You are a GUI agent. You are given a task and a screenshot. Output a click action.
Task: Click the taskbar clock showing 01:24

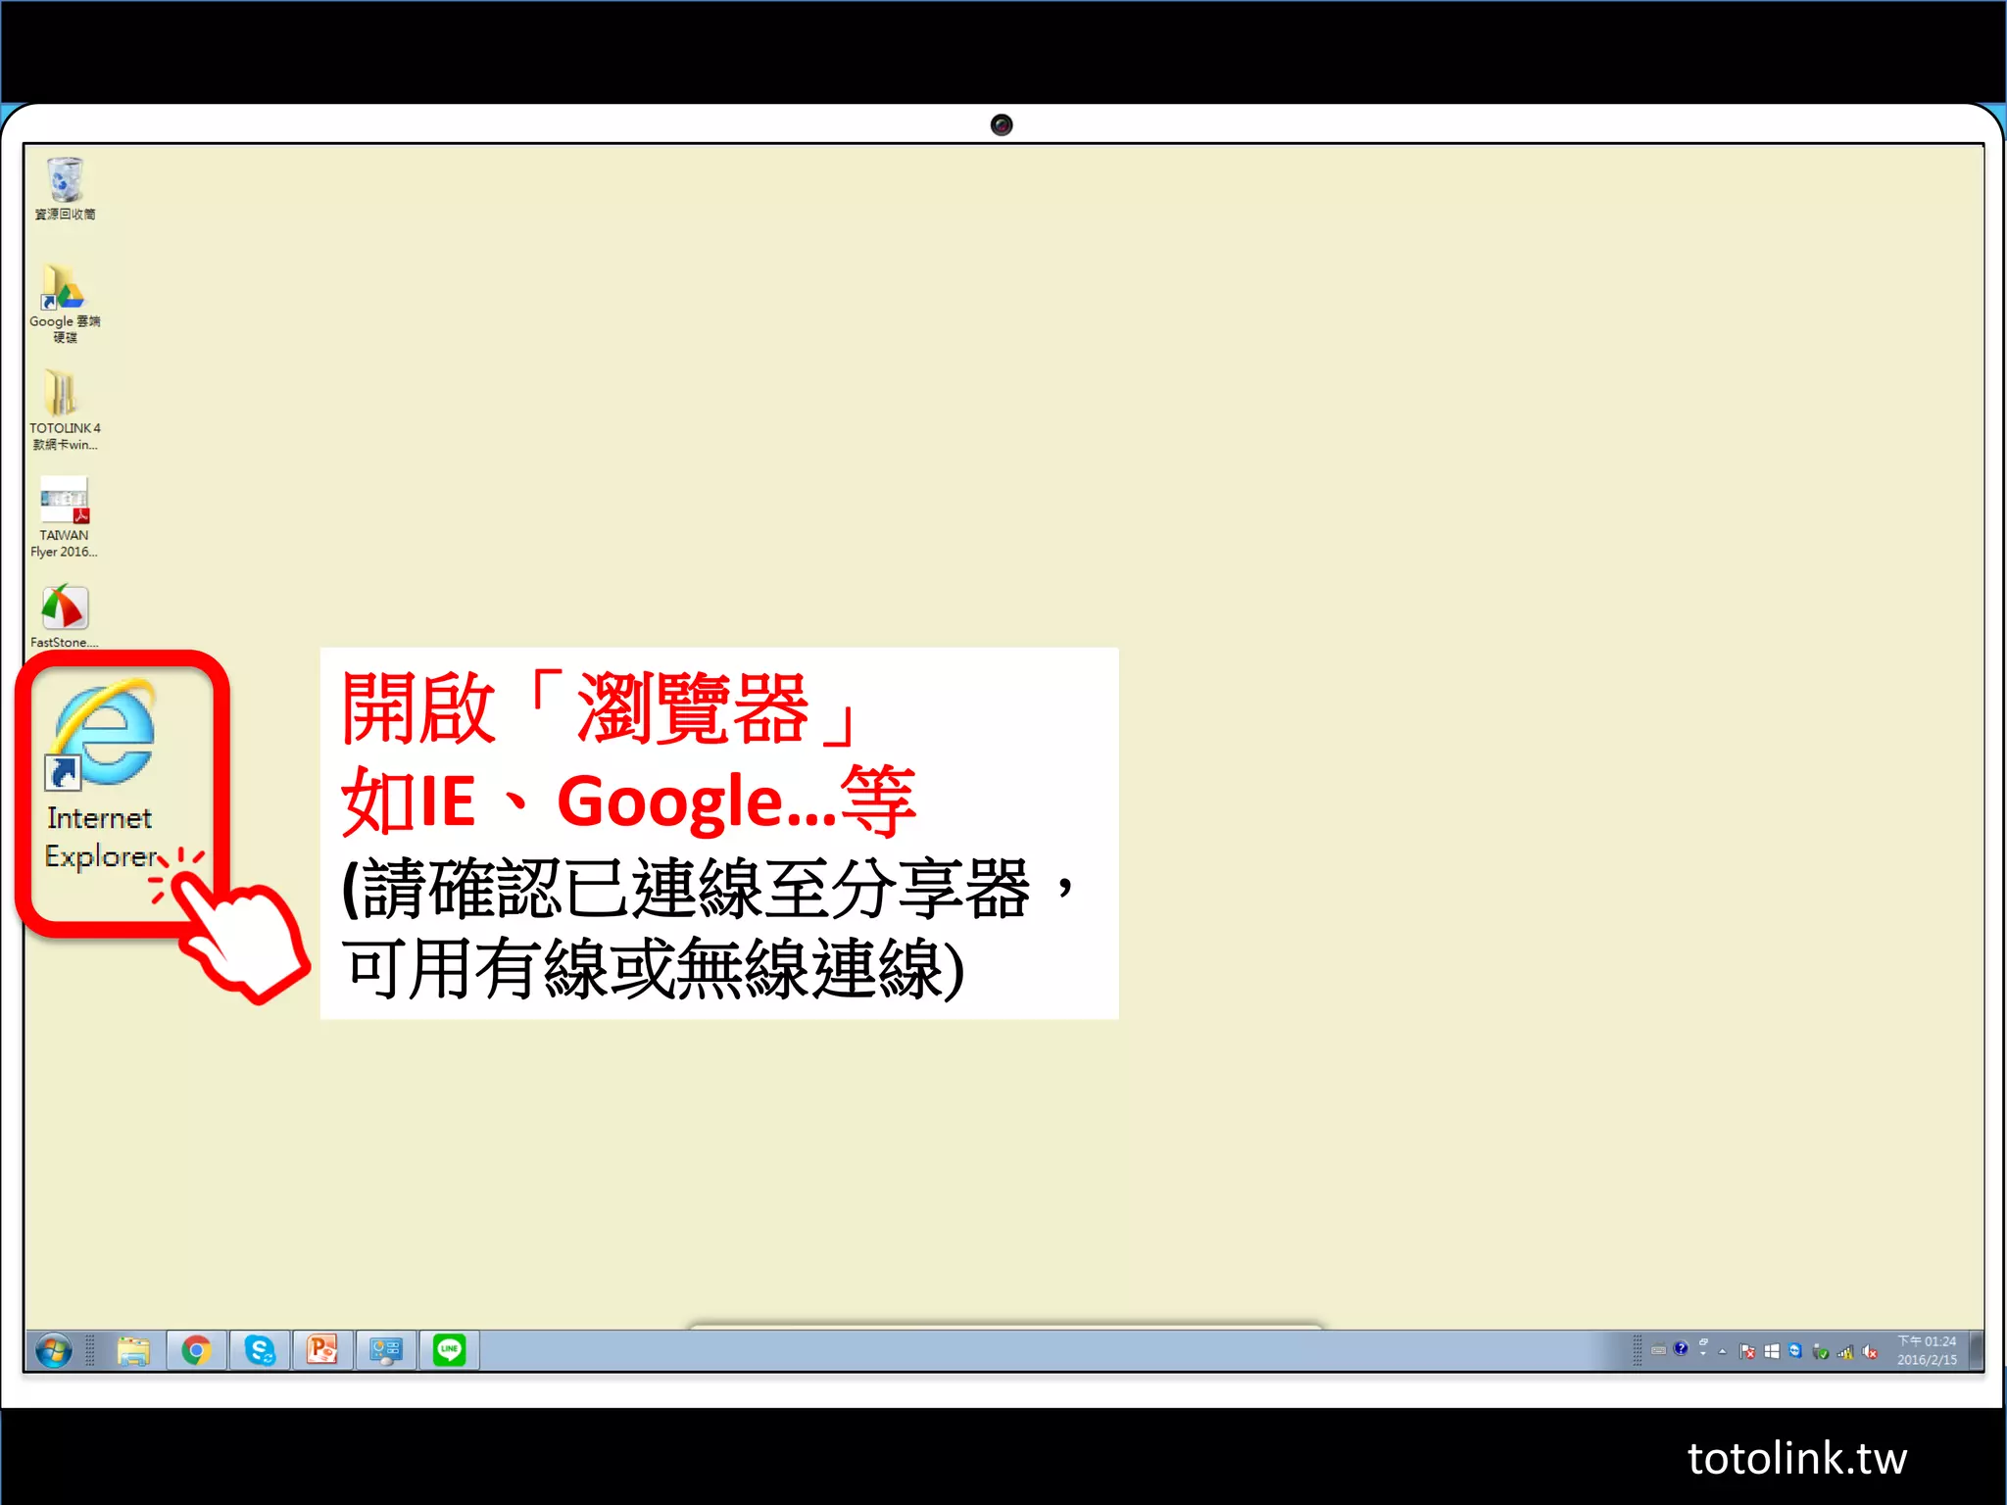click(x=1926, y=1350)
